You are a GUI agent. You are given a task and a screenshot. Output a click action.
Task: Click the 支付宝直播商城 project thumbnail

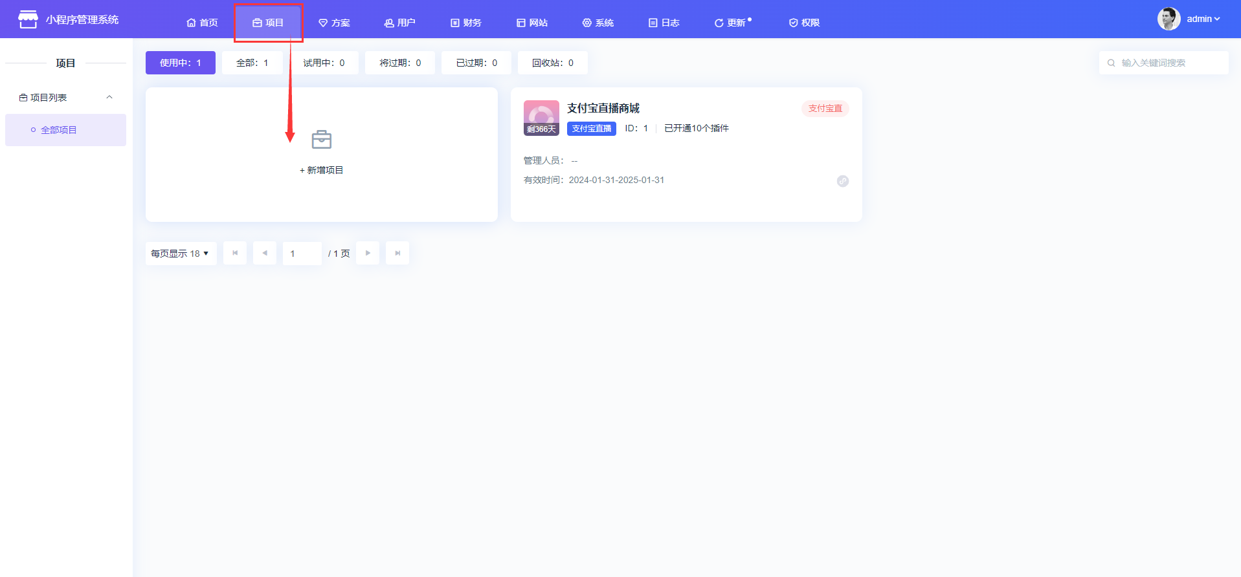[x=541, y=117]
